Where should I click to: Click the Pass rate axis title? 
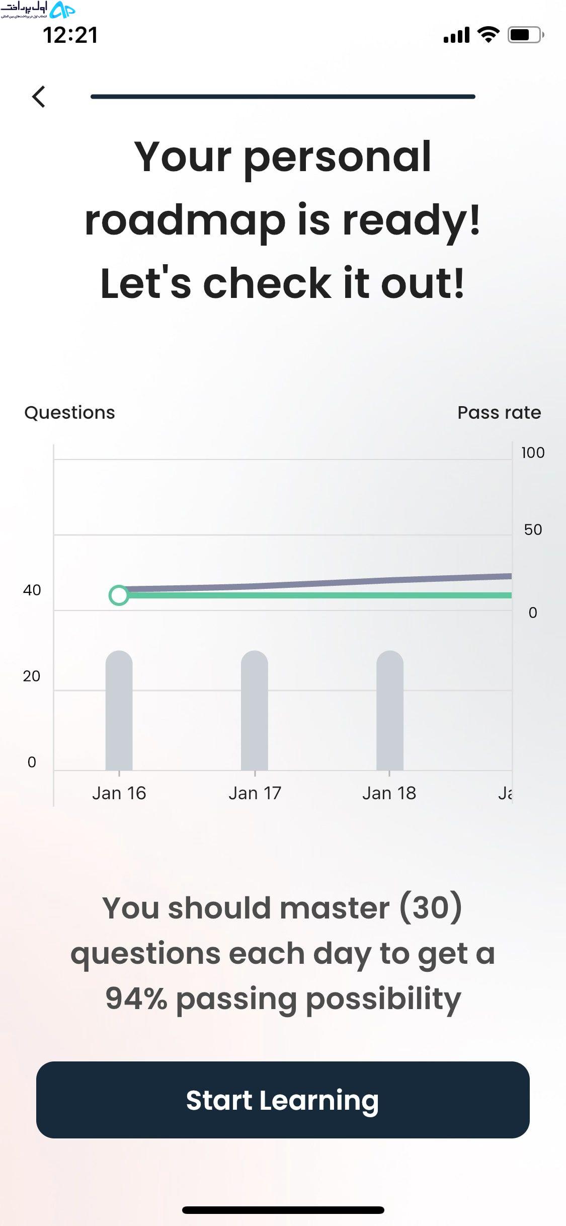tap(499, 412)
